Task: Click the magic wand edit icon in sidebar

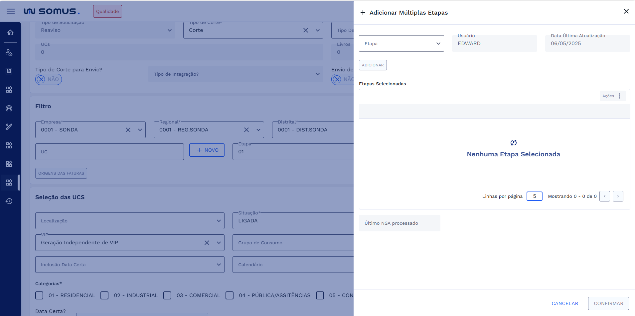Action: (x=9, y=127)
